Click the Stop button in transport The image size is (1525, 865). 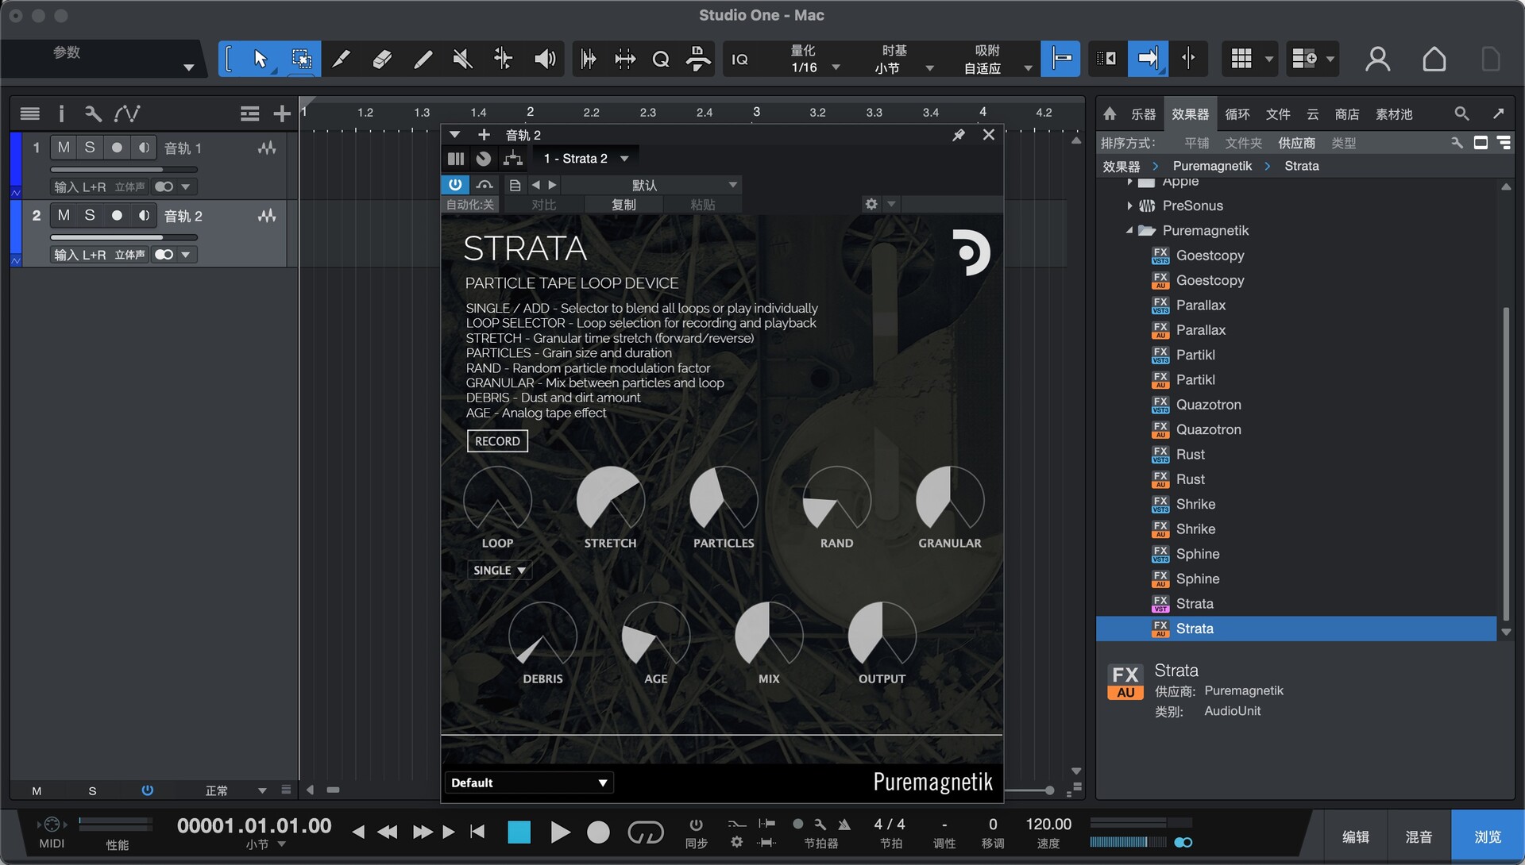(519, 832)
